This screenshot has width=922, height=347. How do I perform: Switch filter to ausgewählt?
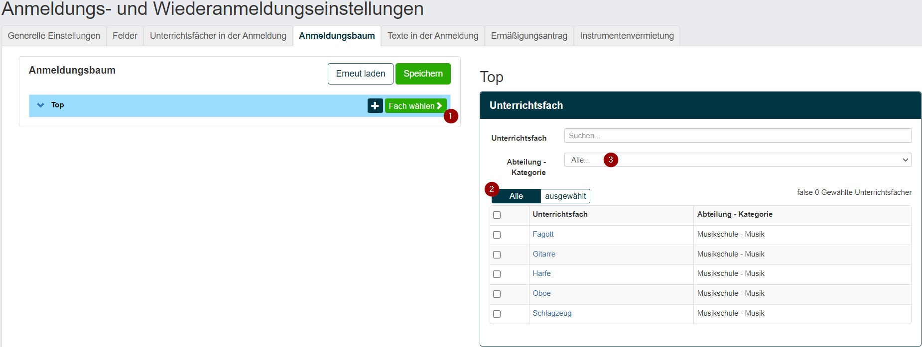pos(565,196)
